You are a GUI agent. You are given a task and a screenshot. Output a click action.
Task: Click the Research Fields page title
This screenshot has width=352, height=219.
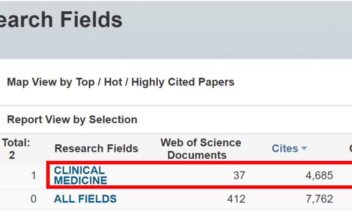pyautogui.click(x=61, y=19)
